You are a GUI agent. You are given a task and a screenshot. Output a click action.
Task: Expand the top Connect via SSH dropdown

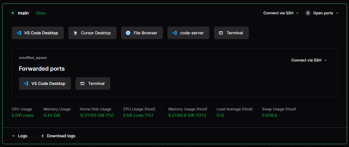[281, 13]
